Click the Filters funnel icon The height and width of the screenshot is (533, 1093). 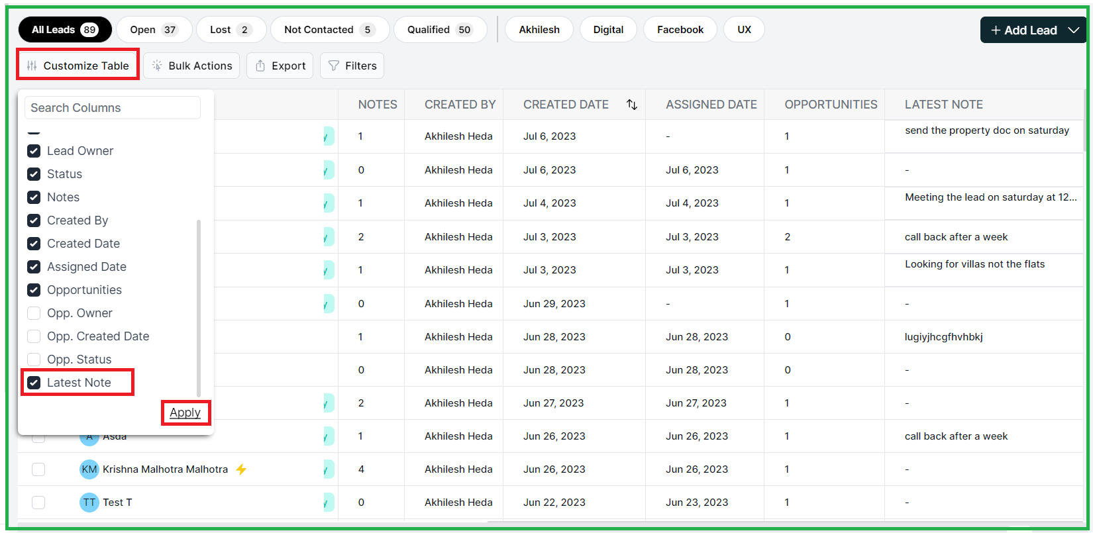coord(334,66)
